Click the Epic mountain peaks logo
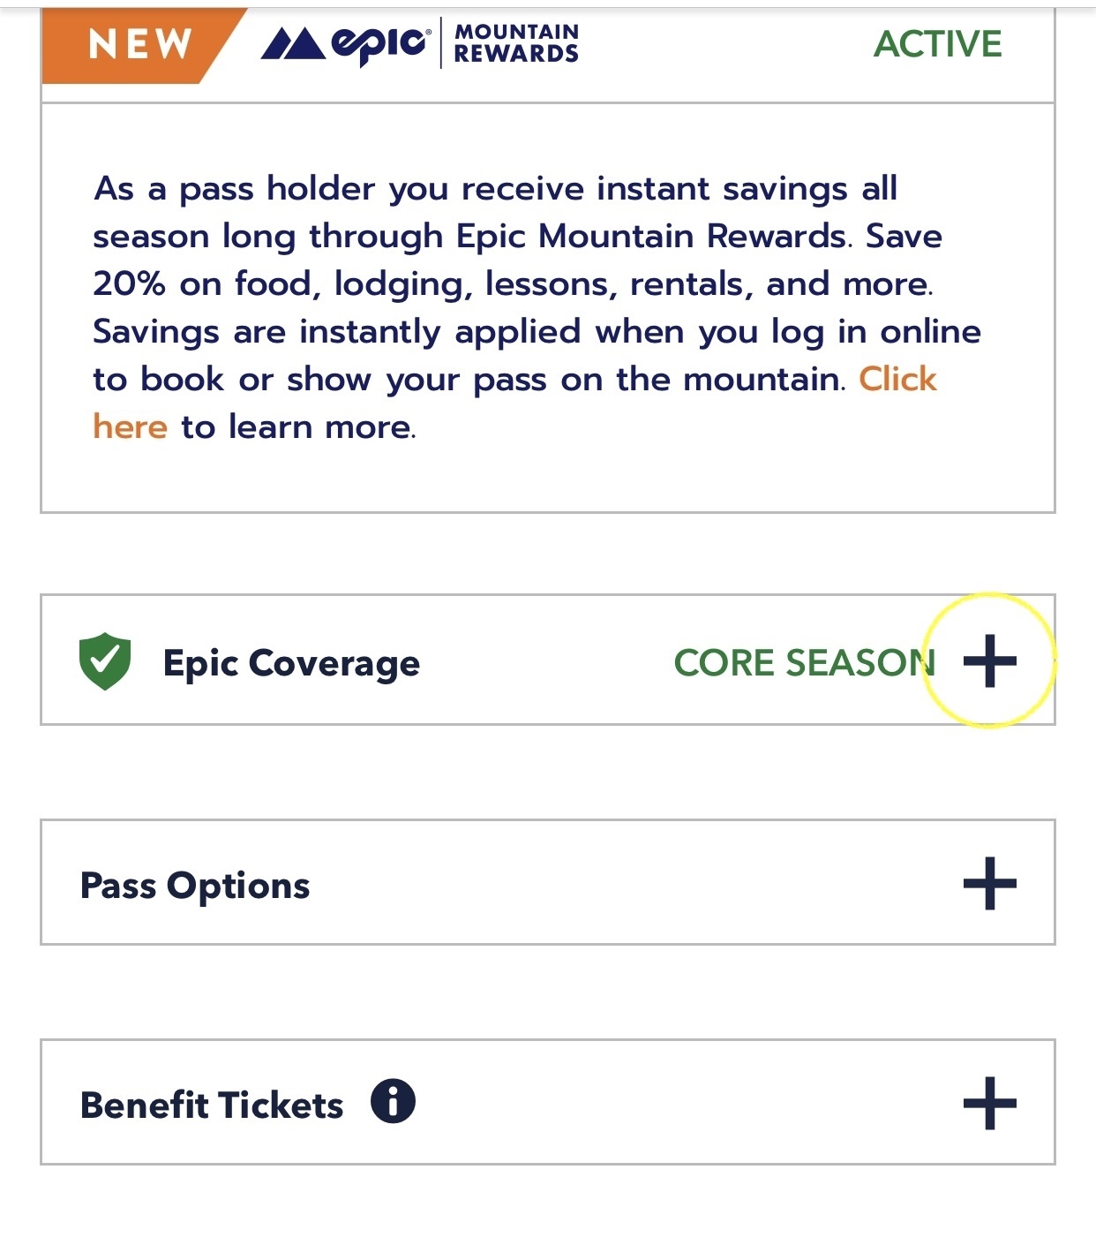 click(x=293, y=43)
